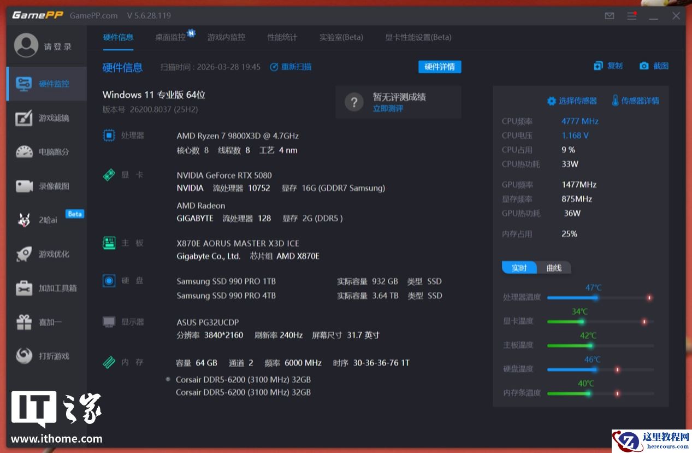Open the 性能统计 tab
692x453 pixels.
pyautogui.click(x=282, y=37)
